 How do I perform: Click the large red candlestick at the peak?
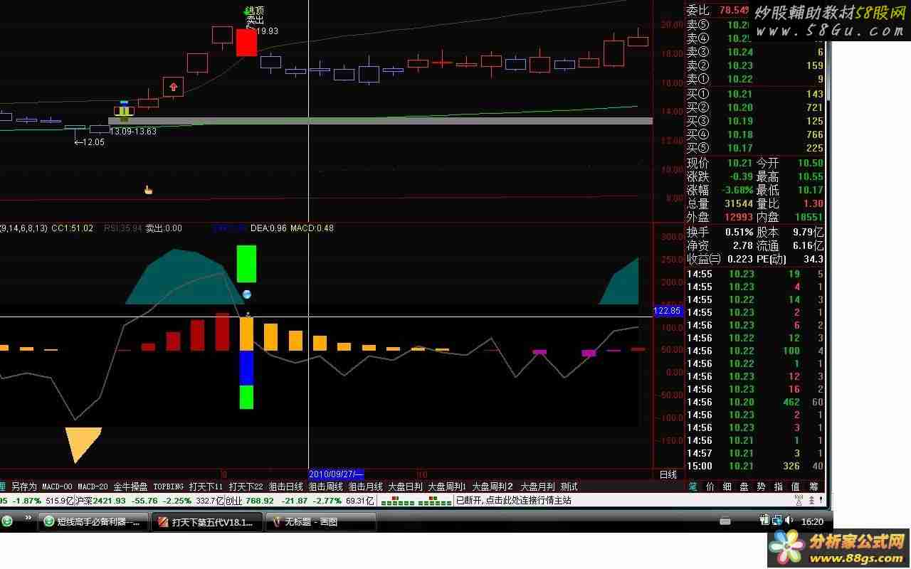(246, 42)
